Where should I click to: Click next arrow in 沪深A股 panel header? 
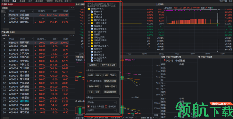click(x=73, y=35)
